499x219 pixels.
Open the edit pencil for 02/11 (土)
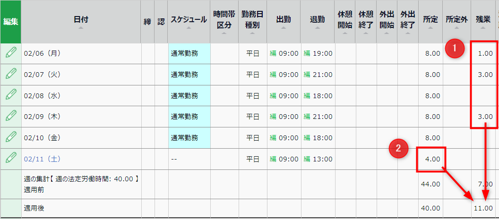[11, 159]
